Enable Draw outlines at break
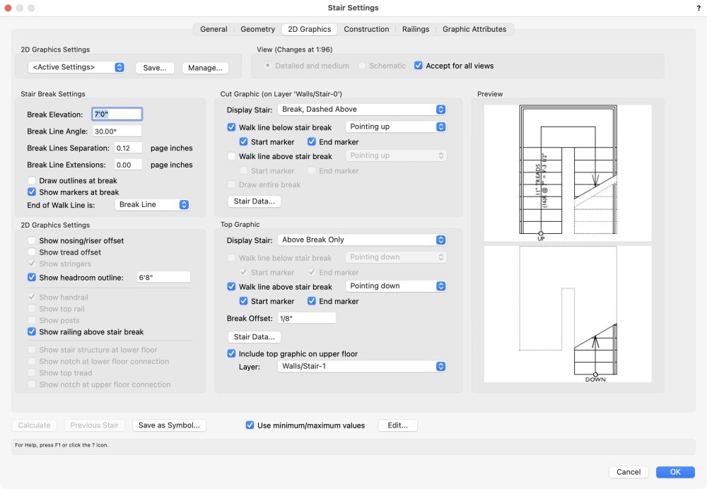The height and width of the screenshot is (489, 707). coord(32,180)
